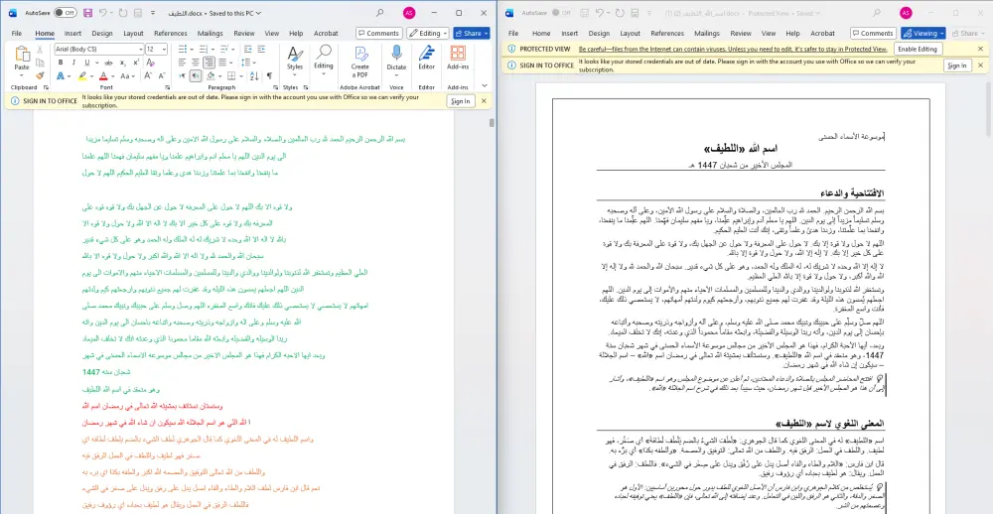Click the Copy icon in Clipboard group
Viewport: 993px width, 514px height.
40,63
